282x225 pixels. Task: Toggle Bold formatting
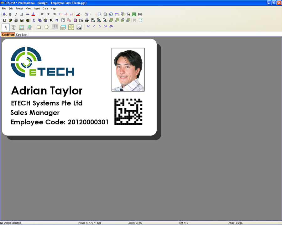click(x=10, y=14)
